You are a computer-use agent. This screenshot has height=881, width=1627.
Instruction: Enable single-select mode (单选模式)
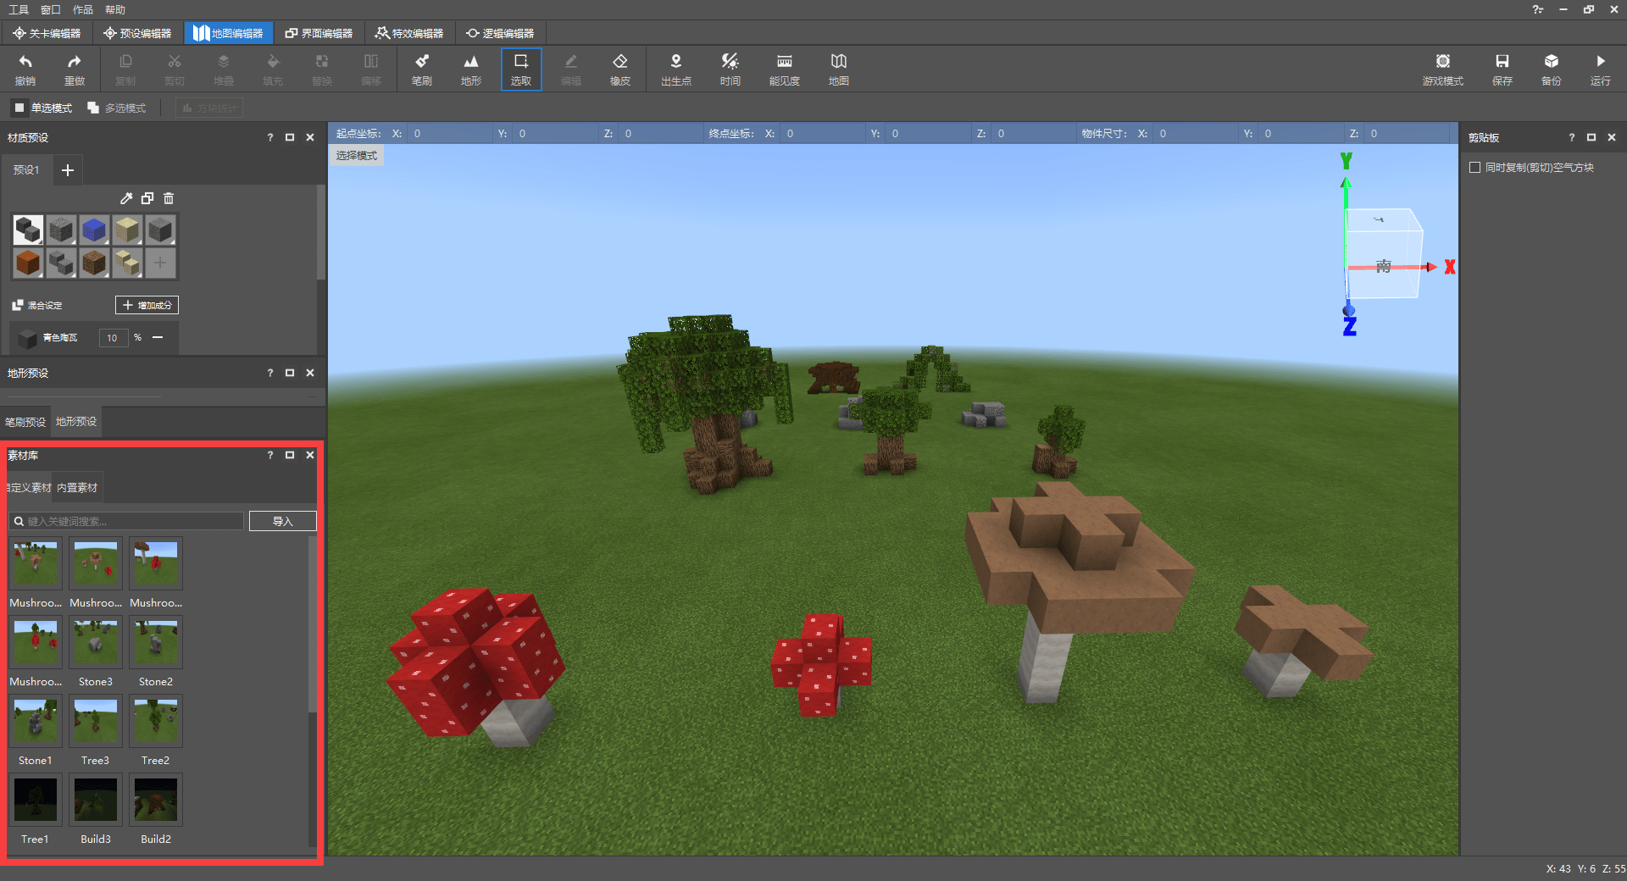42,108
